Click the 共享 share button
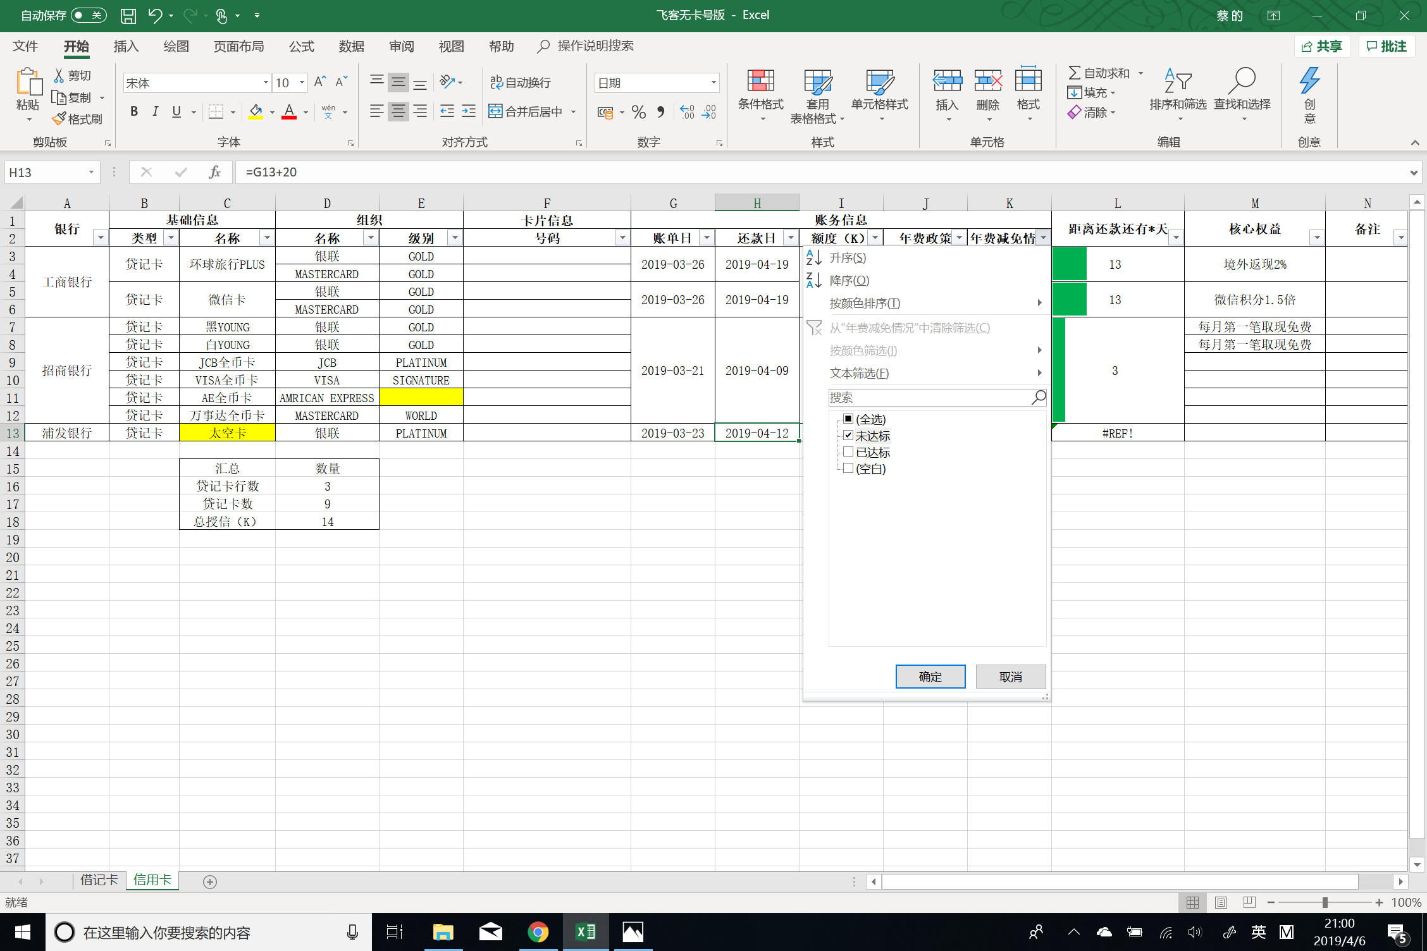 click(1322, 46)
